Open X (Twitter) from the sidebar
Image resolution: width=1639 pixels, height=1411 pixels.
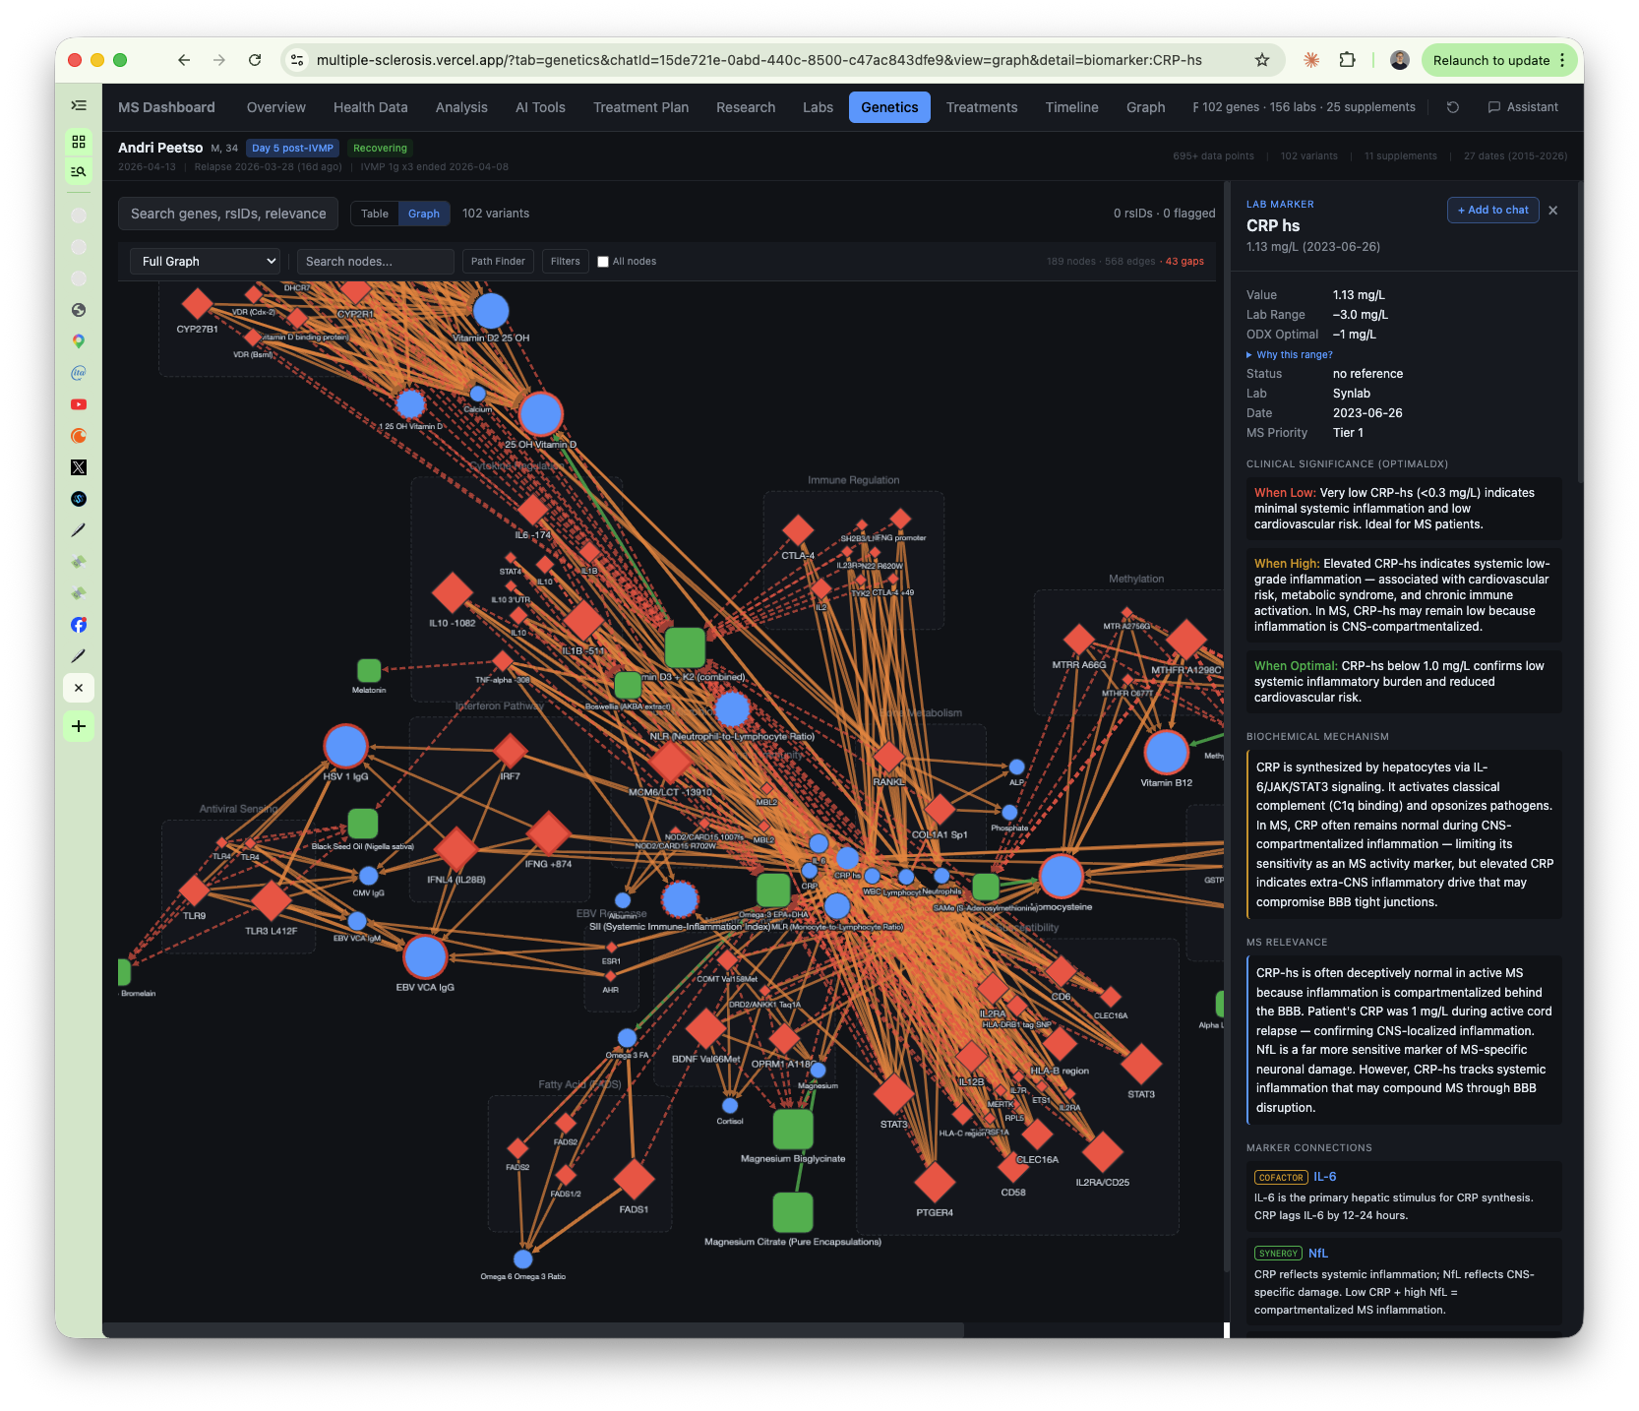78,467
